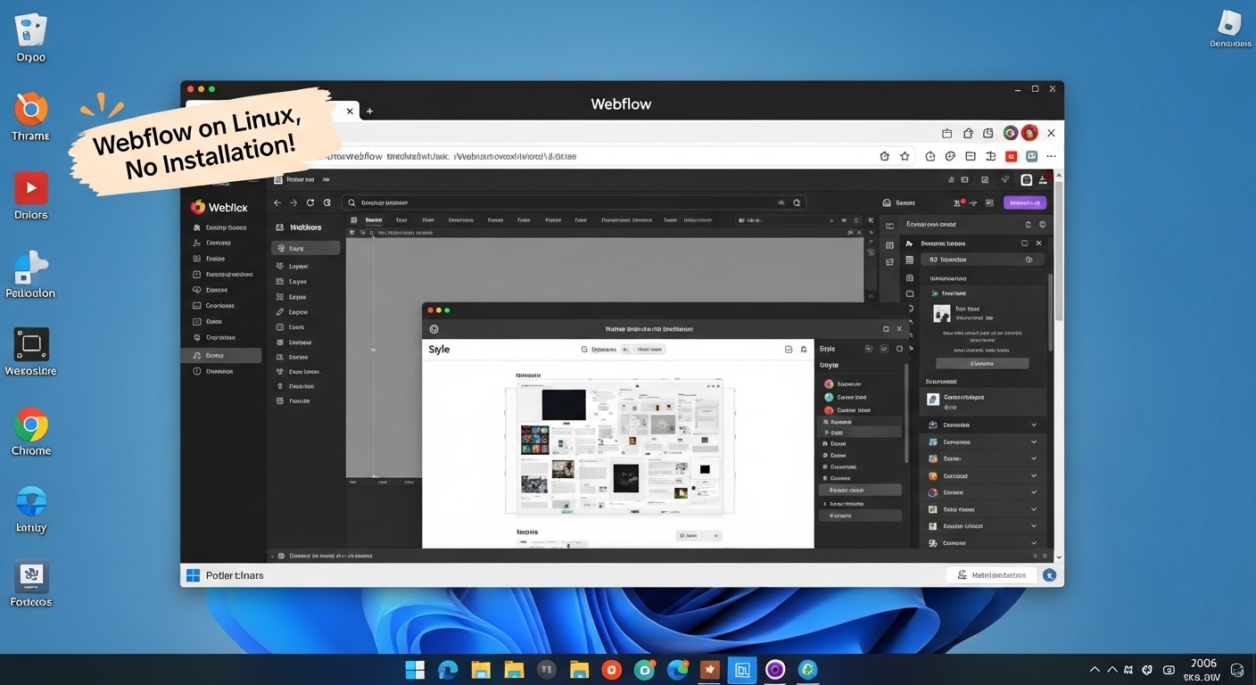Click the brown app icon in the taskbar
The image size is (1256, 685).
pyautogui.click(x=710, y=670)
